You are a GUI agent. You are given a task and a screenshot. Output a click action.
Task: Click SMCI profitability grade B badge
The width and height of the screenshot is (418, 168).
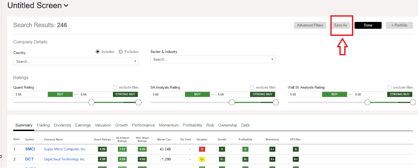pos(245,150)
